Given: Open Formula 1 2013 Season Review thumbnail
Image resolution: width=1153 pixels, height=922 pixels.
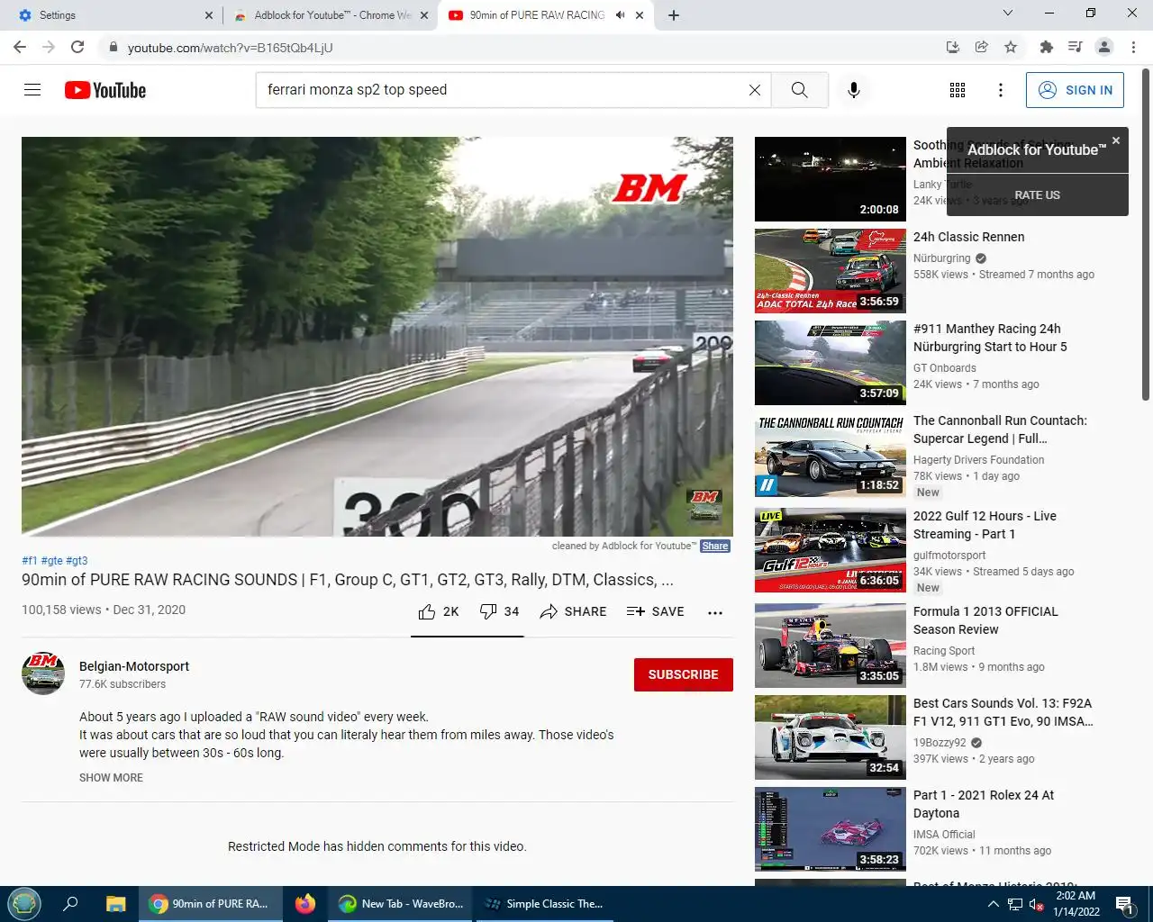Looking at the screenshot, I should click(x=831, y=646).
